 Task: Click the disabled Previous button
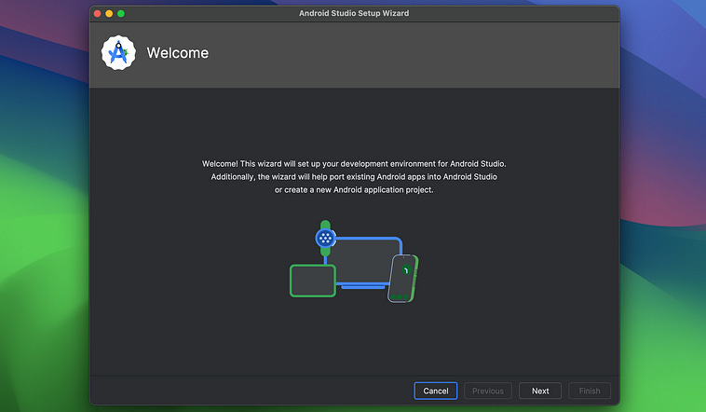(x=488, y=391)
